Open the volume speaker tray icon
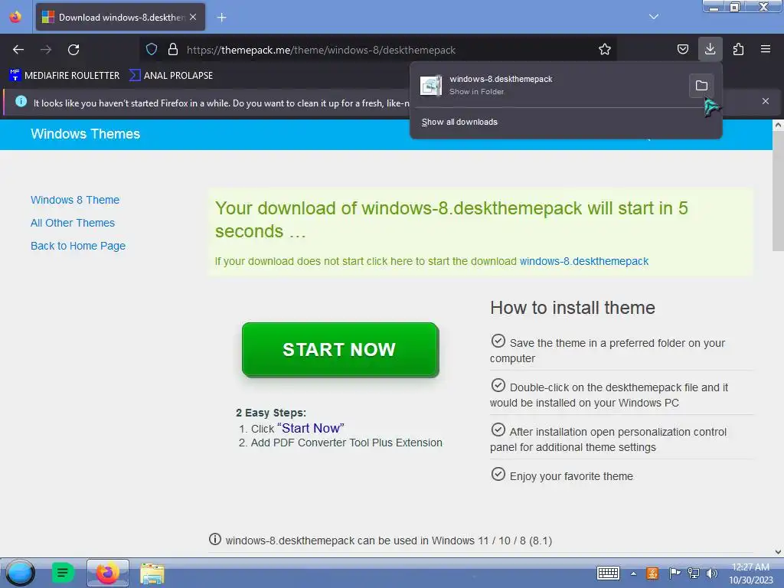 coord(712,573)
